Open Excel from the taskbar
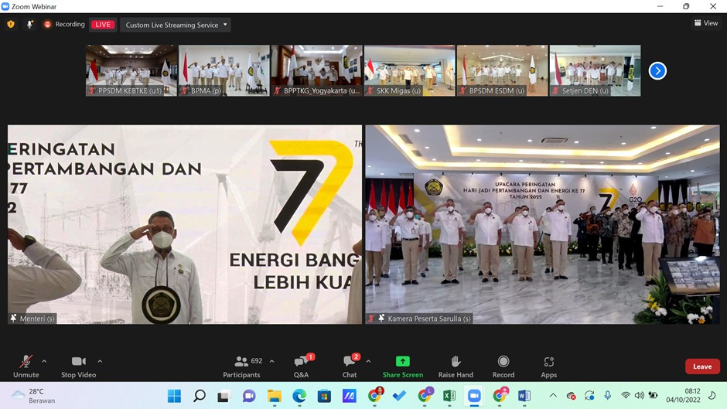 [449, 396]
